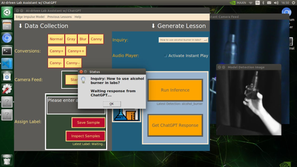The height and width of the screenshot is (167, 297).
Task: Click the Inspect Samples button
Action: (x=85, y=136)
